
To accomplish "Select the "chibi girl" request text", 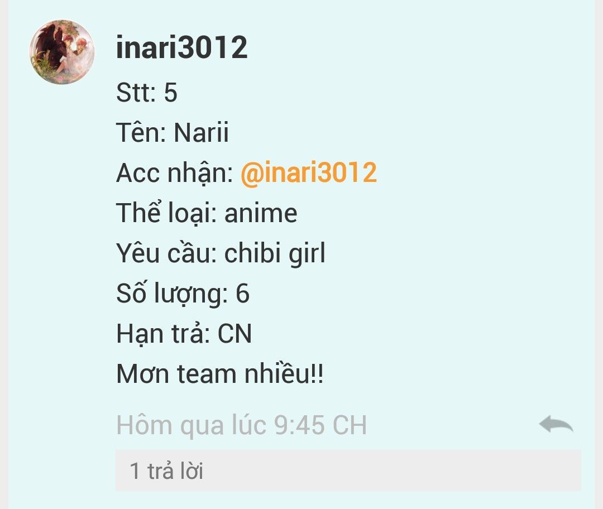I will pyautogui.click(x=275, y=254).
